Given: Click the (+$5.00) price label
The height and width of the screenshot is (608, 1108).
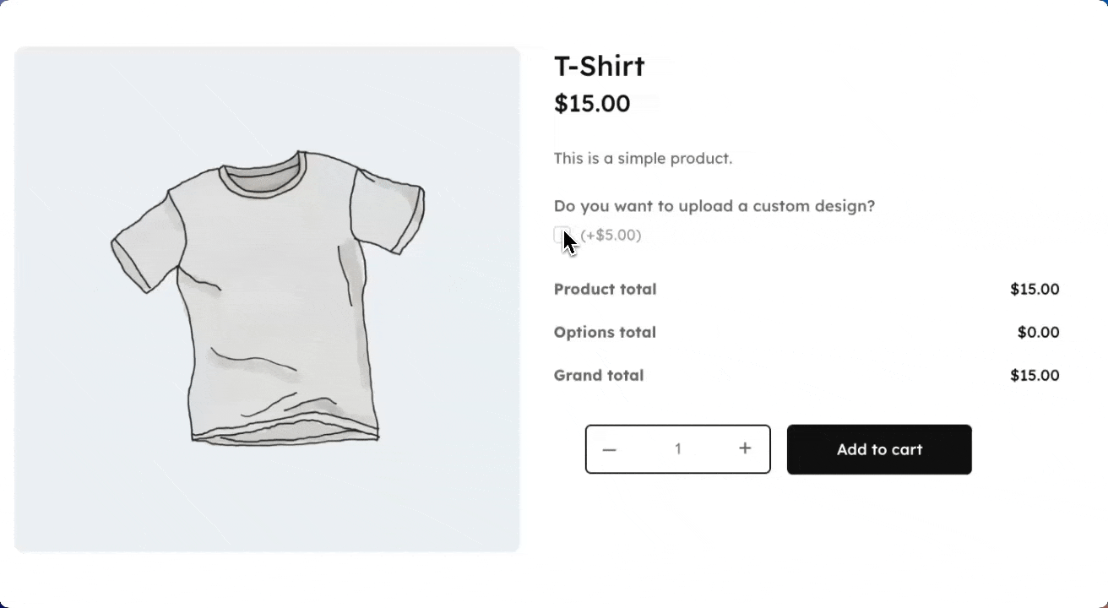Looking at the screenshot, I should click(611, 235).
